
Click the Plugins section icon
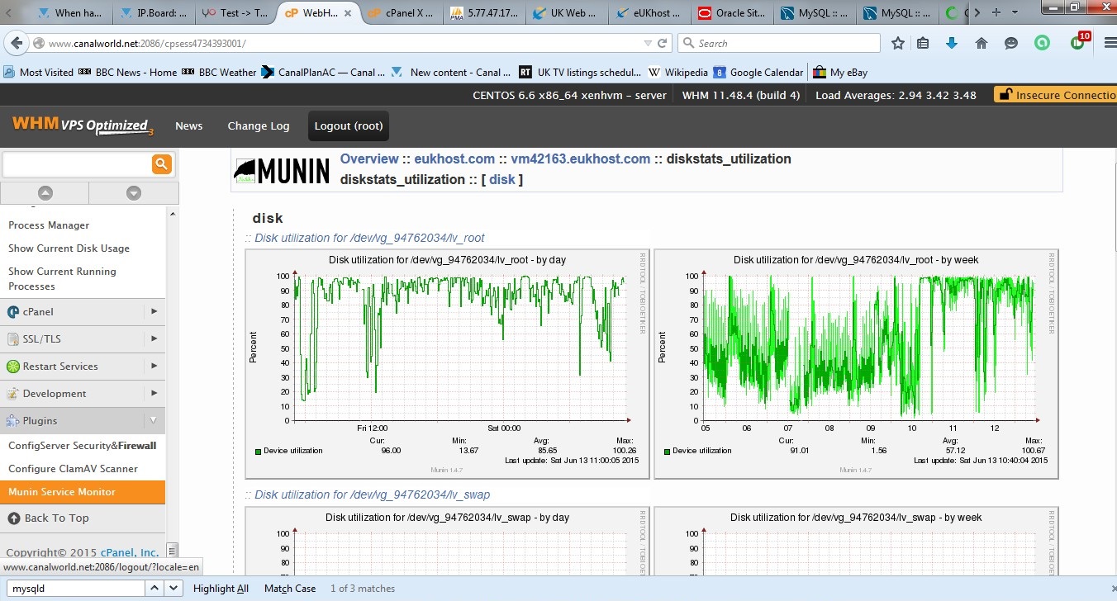(13, 421)
